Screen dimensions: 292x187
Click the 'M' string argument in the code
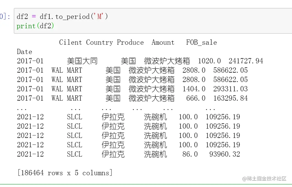pos(99,16)
